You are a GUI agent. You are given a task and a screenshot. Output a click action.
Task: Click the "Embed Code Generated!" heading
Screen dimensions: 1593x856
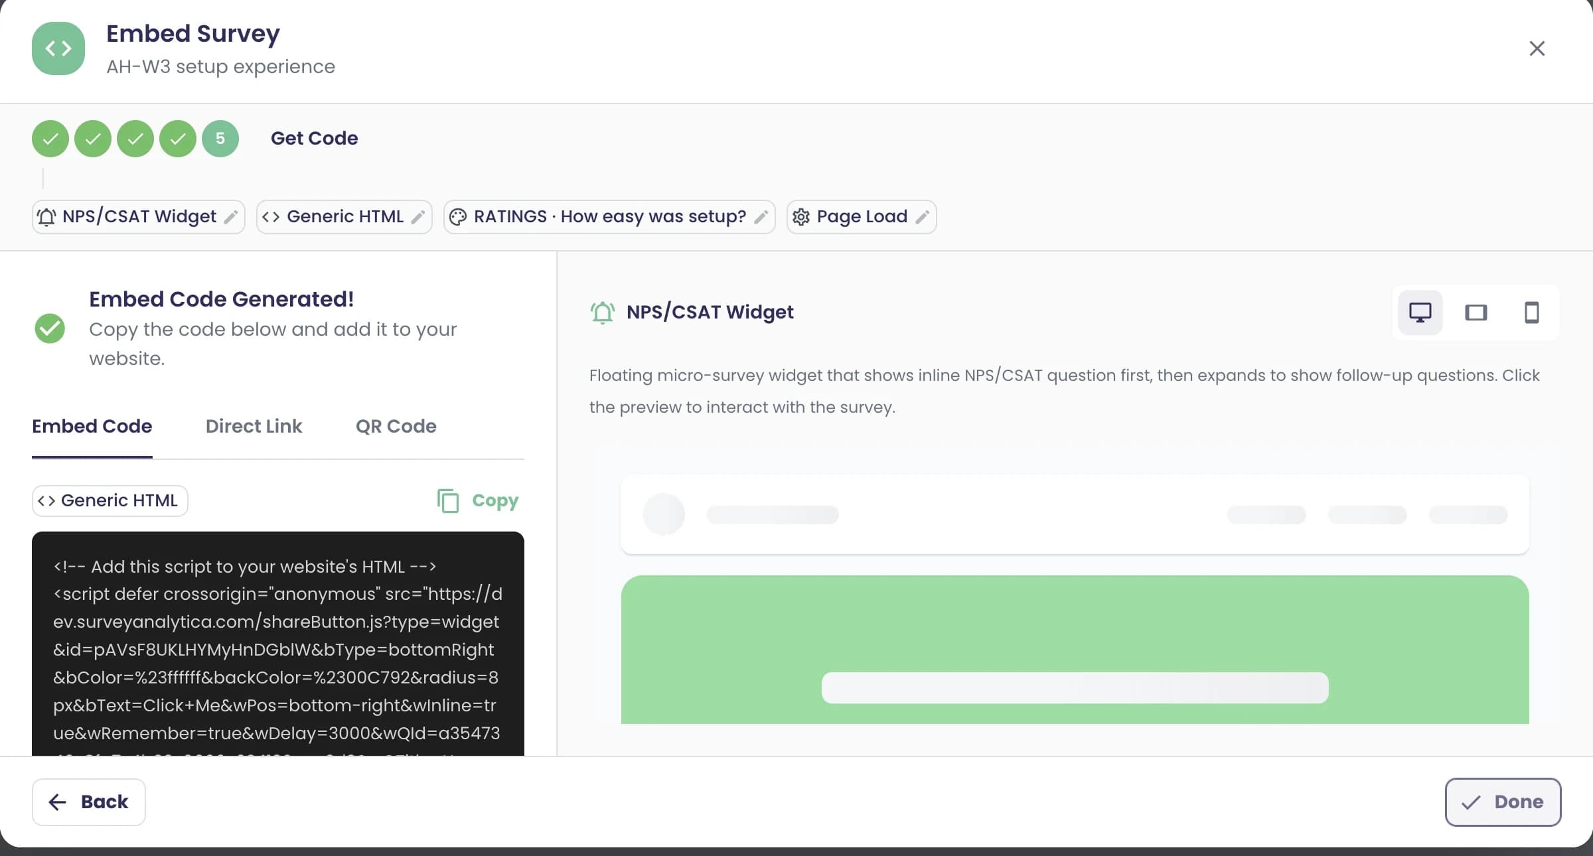click(x=222, y=299)
